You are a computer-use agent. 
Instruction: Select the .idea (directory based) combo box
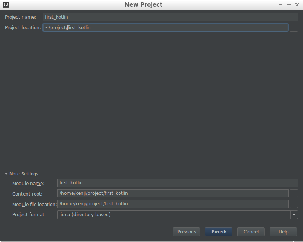coord(173,215)
